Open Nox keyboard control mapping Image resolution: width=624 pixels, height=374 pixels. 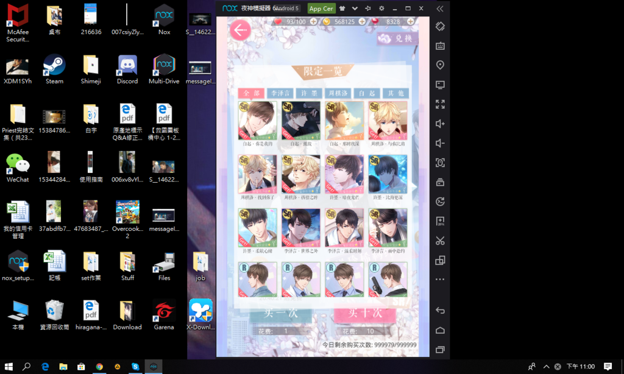pos(440,46)
